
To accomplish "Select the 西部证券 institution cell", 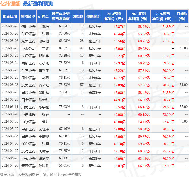I will (x=28, y=63).
